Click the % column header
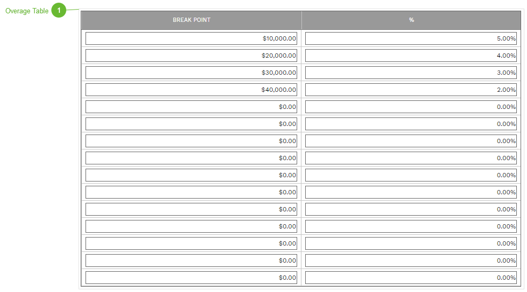 (x=411, y=20)
